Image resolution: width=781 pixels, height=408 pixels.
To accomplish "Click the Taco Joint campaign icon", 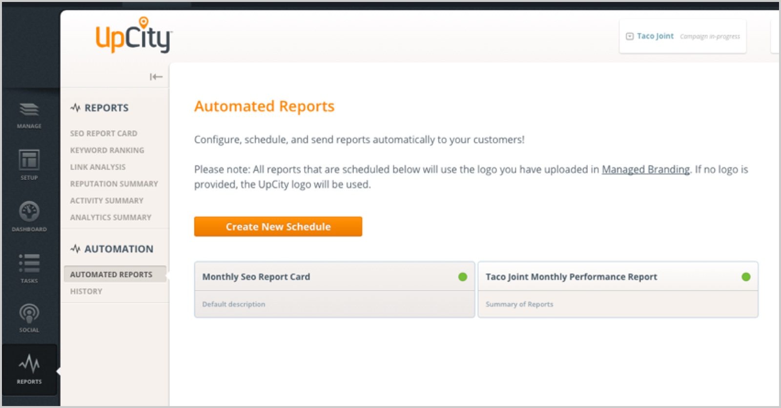I will click(629, 35).
